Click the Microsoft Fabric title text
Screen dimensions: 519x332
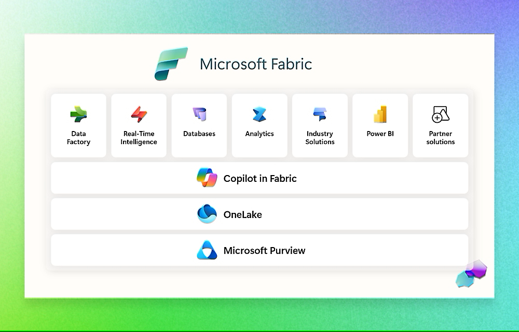click(255, 64)
